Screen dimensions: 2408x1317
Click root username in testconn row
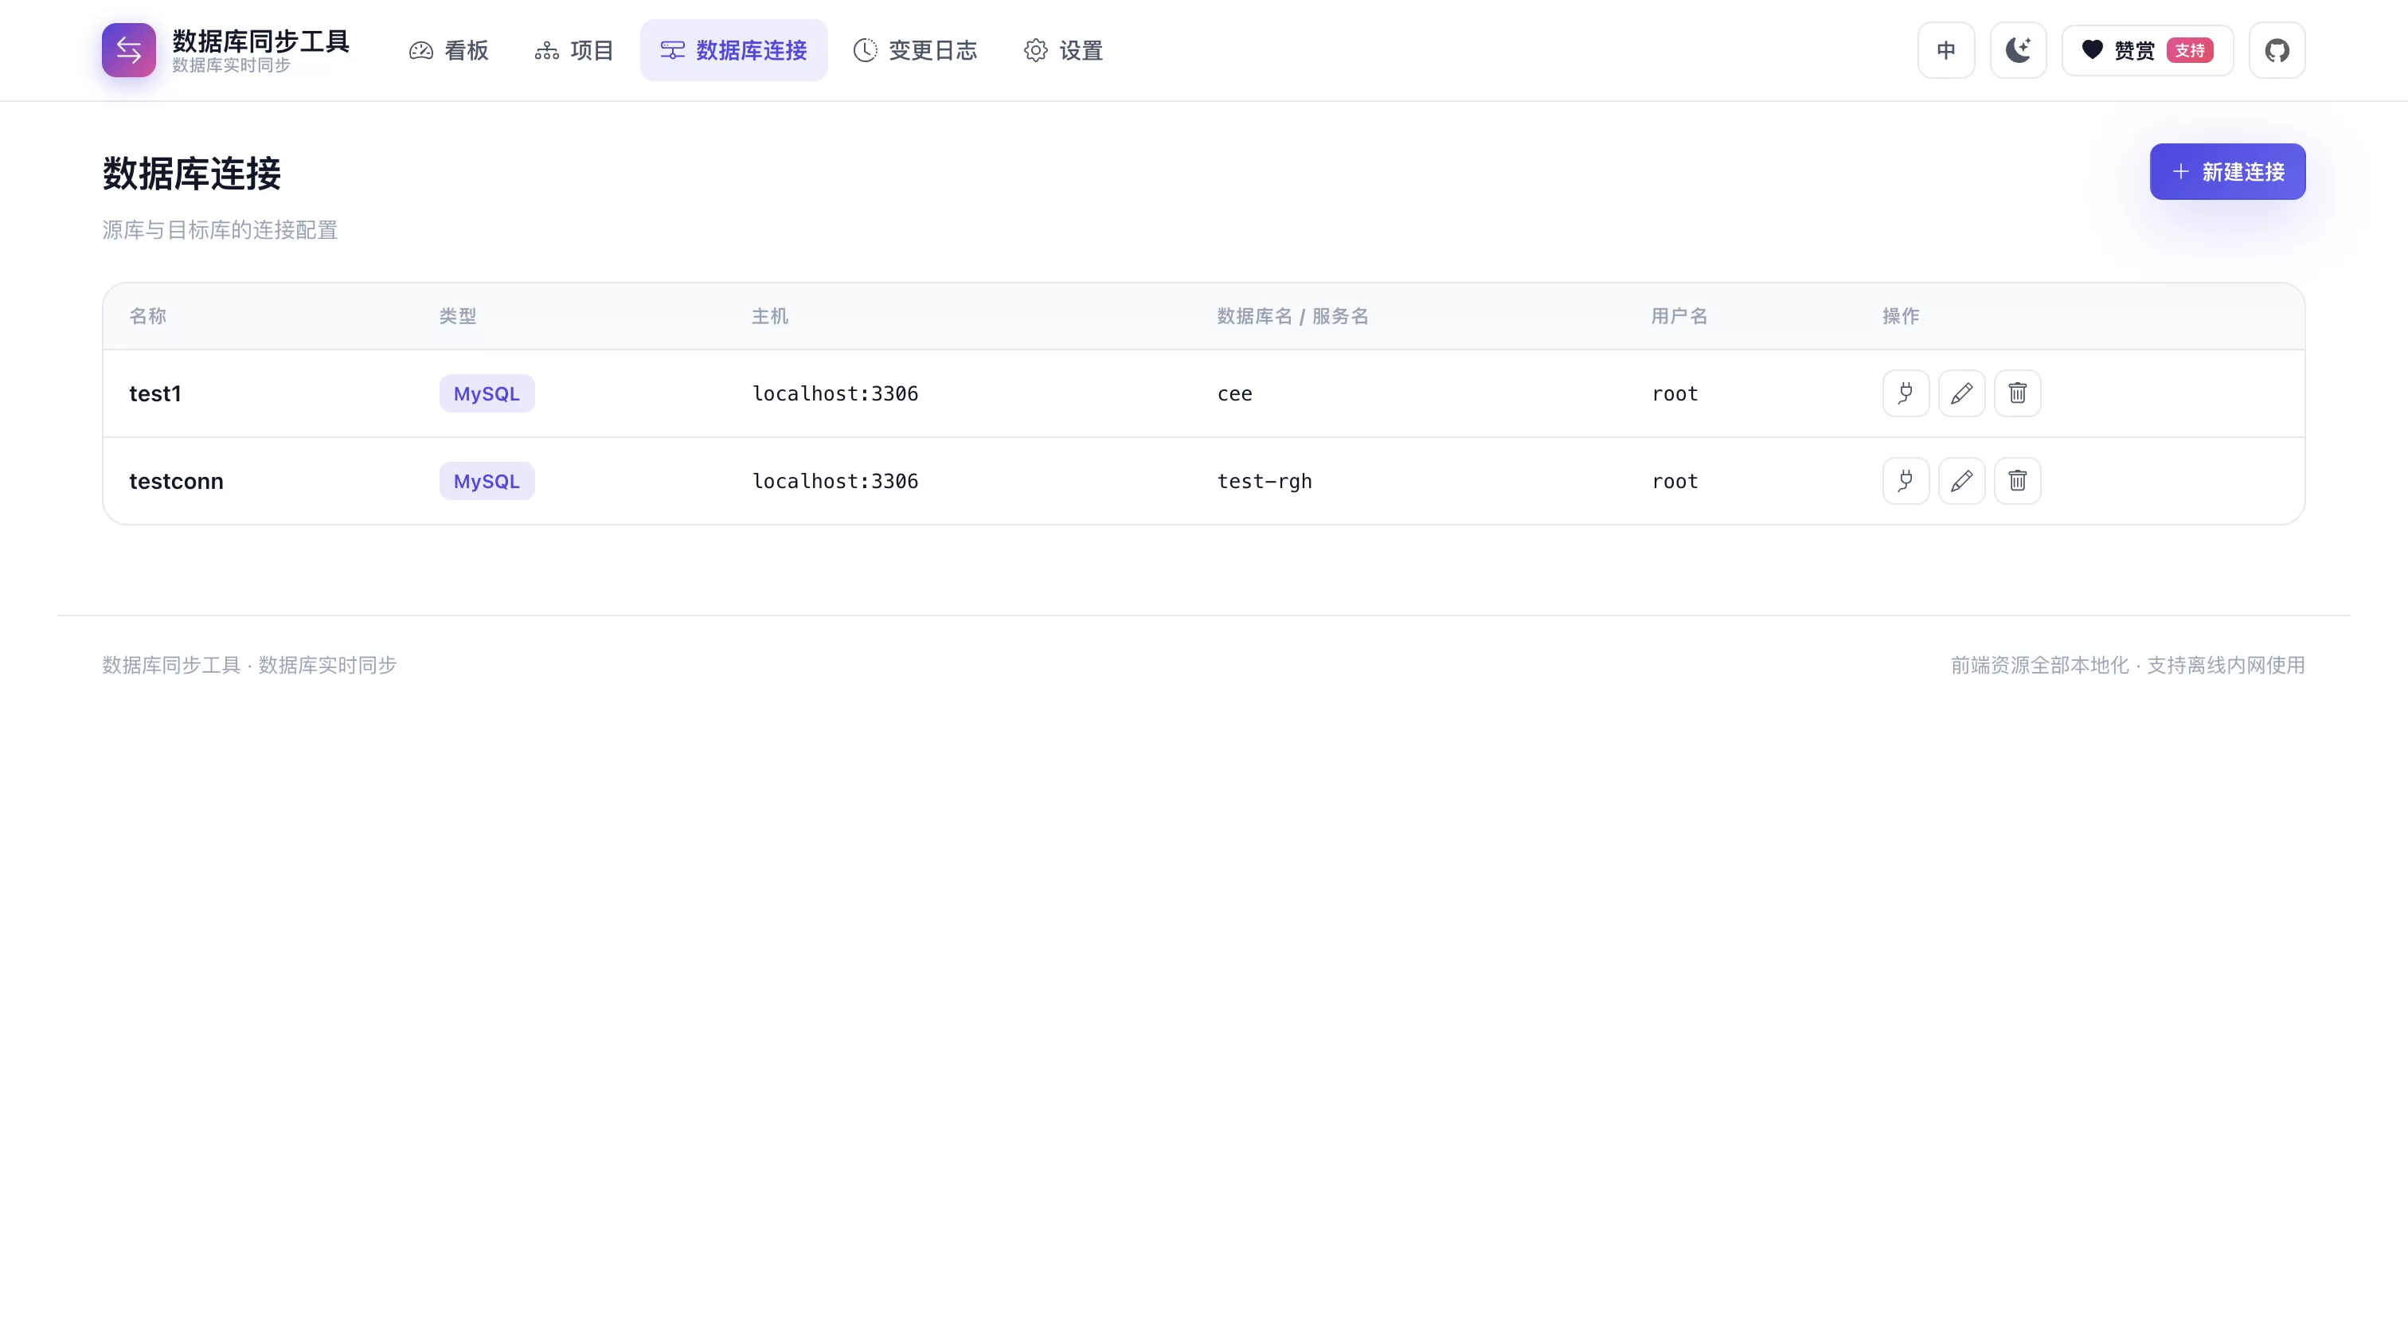click(1675, 482)
